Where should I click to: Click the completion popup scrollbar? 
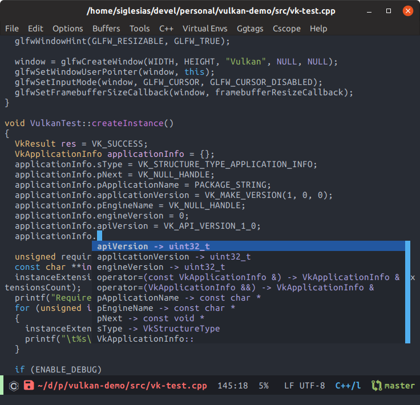407,292
